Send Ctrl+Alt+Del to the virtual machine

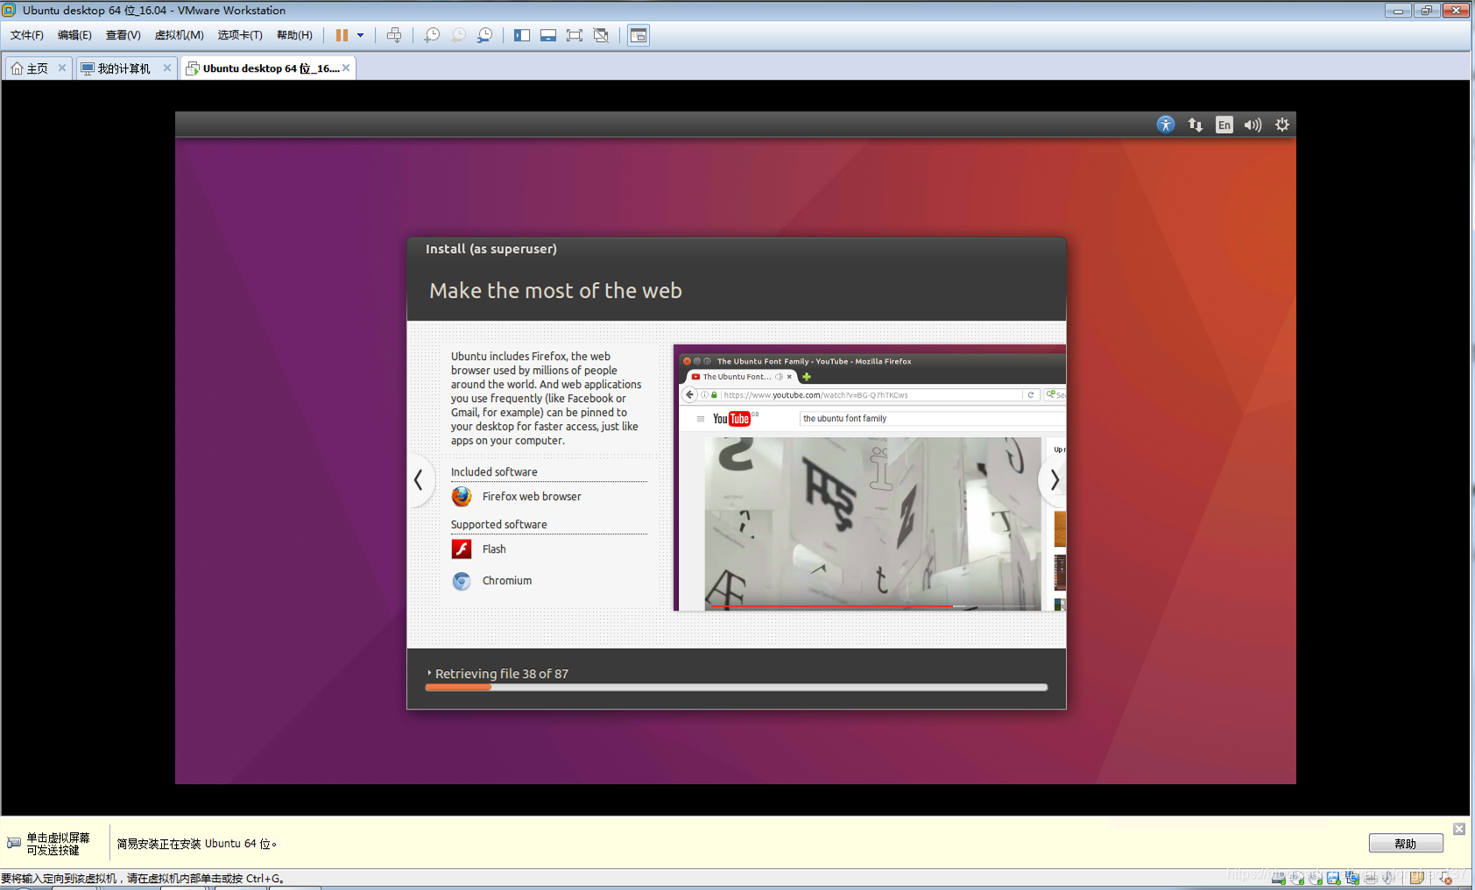pos(394,35)
